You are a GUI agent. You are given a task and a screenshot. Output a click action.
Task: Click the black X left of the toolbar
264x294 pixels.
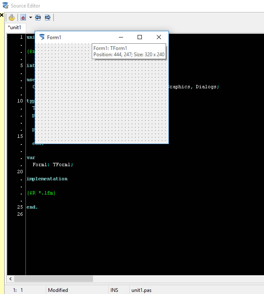pyautogui.click(x=2, y=15)
